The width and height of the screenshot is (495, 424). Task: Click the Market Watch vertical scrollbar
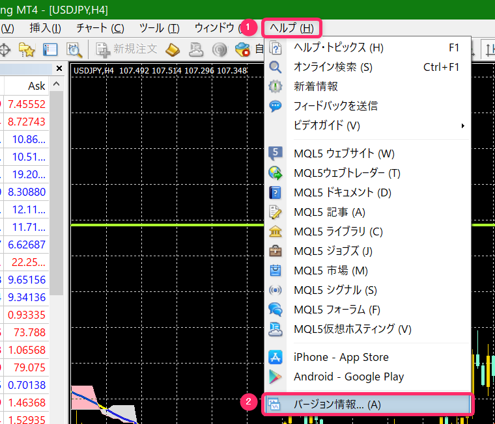pyautogui.click(x=57, y=193)
